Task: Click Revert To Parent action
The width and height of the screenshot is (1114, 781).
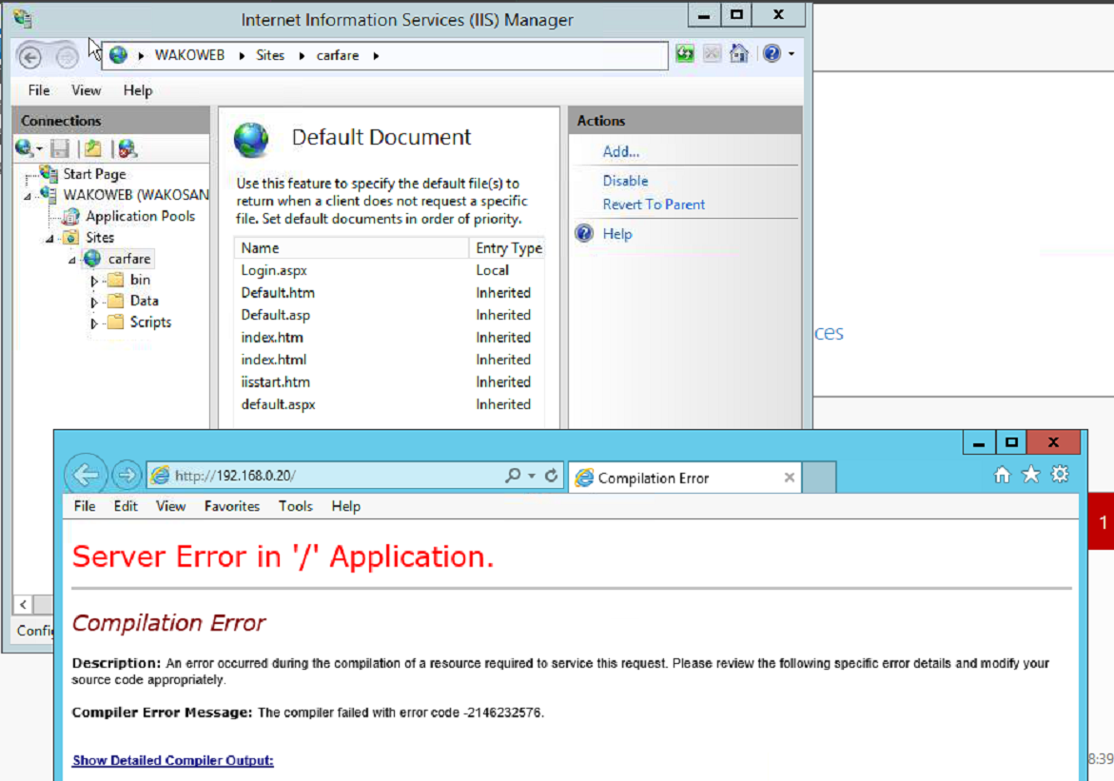Action: click(654, 205)
